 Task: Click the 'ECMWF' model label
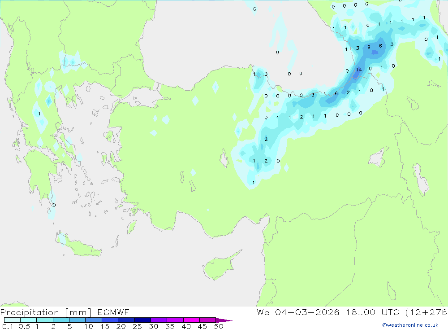point(113,312)
